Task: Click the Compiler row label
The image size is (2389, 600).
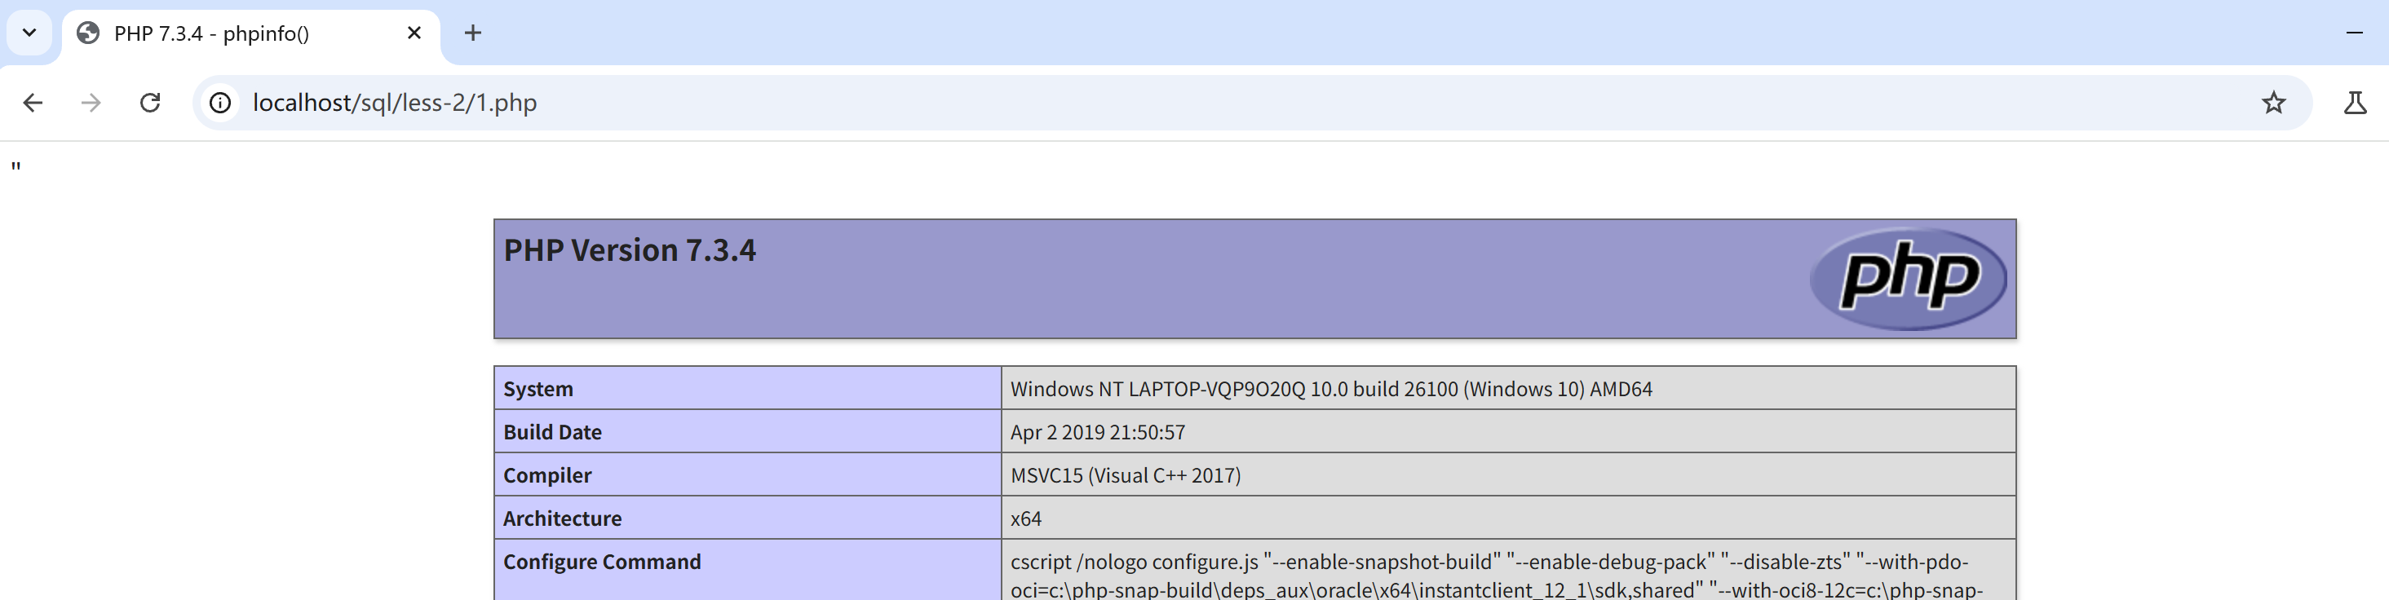Action: (x=547, y=476)
